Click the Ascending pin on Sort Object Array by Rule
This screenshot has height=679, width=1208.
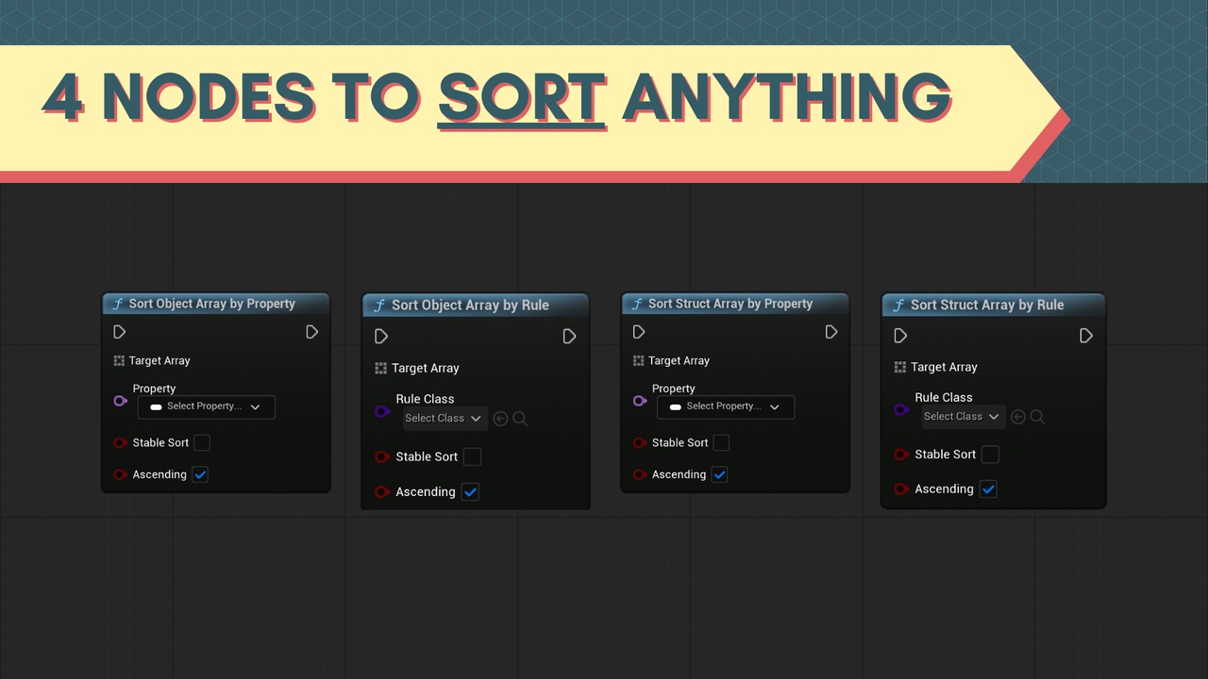pyautogui.click(x=382, y=491)
